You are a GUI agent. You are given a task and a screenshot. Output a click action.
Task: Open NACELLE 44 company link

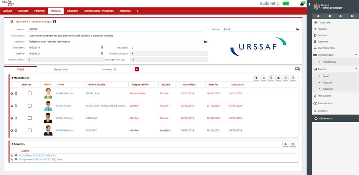pos(93,93)
